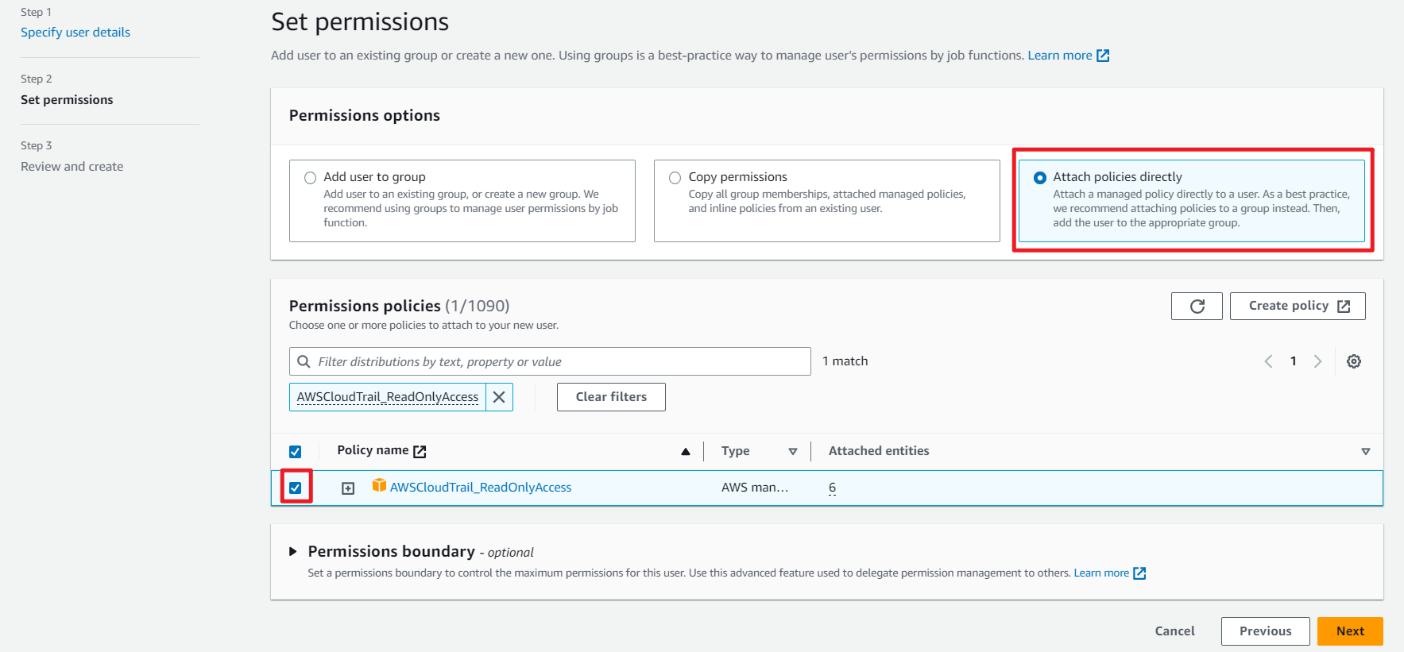1404x652 pixels.
Task: Click the Policy name external link icon
Action: point(420,451)
